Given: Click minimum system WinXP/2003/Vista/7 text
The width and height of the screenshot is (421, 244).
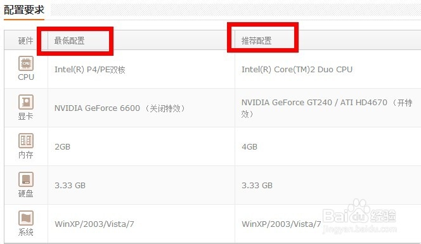Looking at the screenshot, I should [x=94, y=224].
